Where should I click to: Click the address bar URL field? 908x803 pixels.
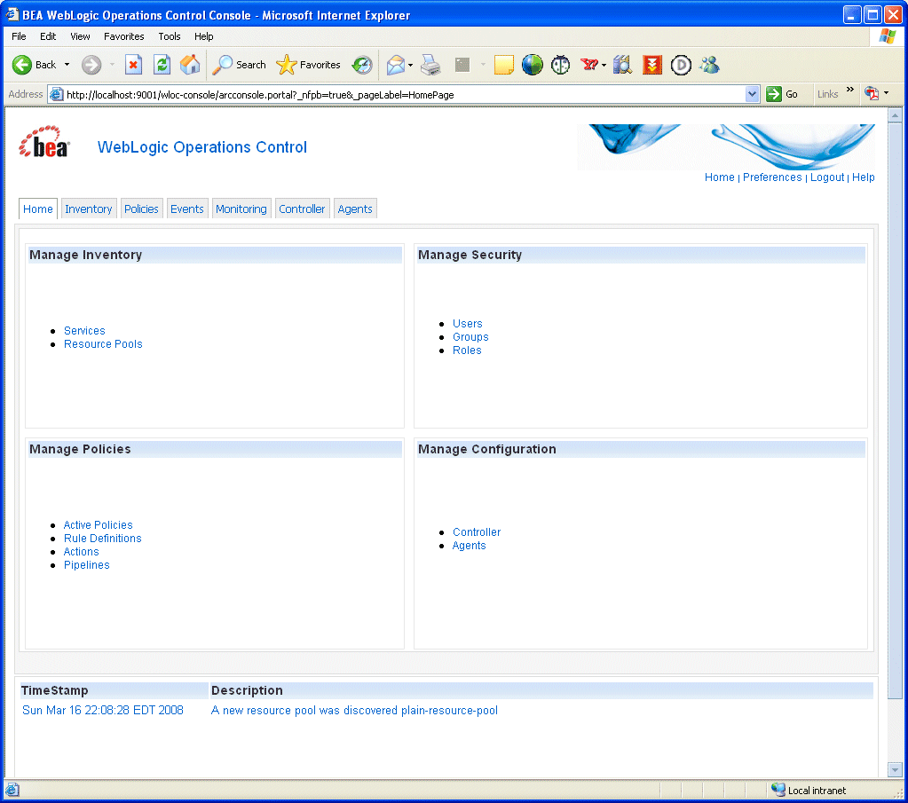tap(404, 94)
